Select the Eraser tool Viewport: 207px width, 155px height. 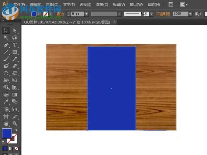click(x=15, y=66)
